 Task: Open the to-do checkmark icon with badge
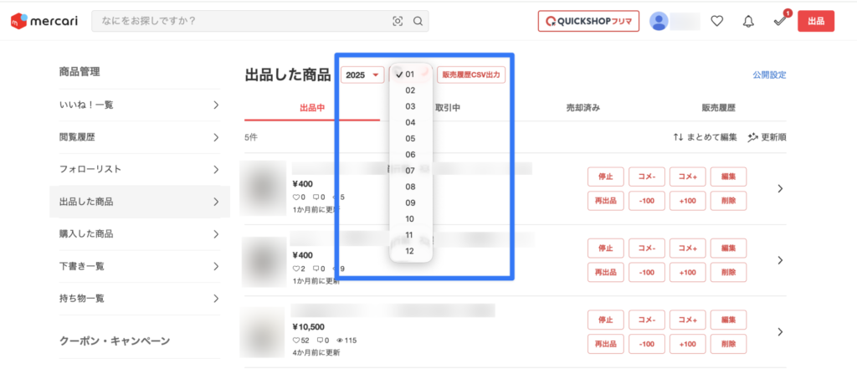click(780, 22)
